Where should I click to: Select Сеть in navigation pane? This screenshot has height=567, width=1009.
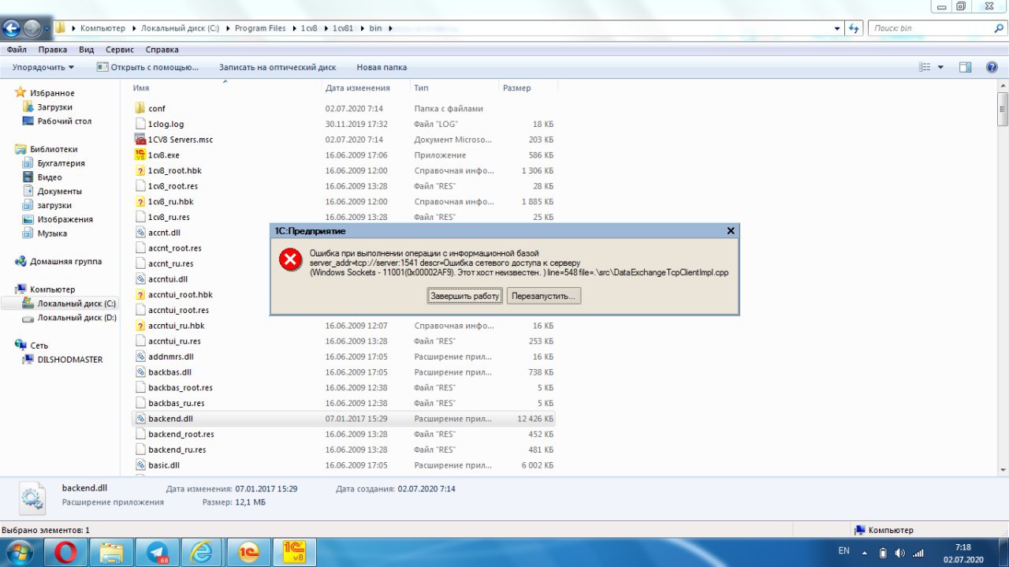(39, 345)
